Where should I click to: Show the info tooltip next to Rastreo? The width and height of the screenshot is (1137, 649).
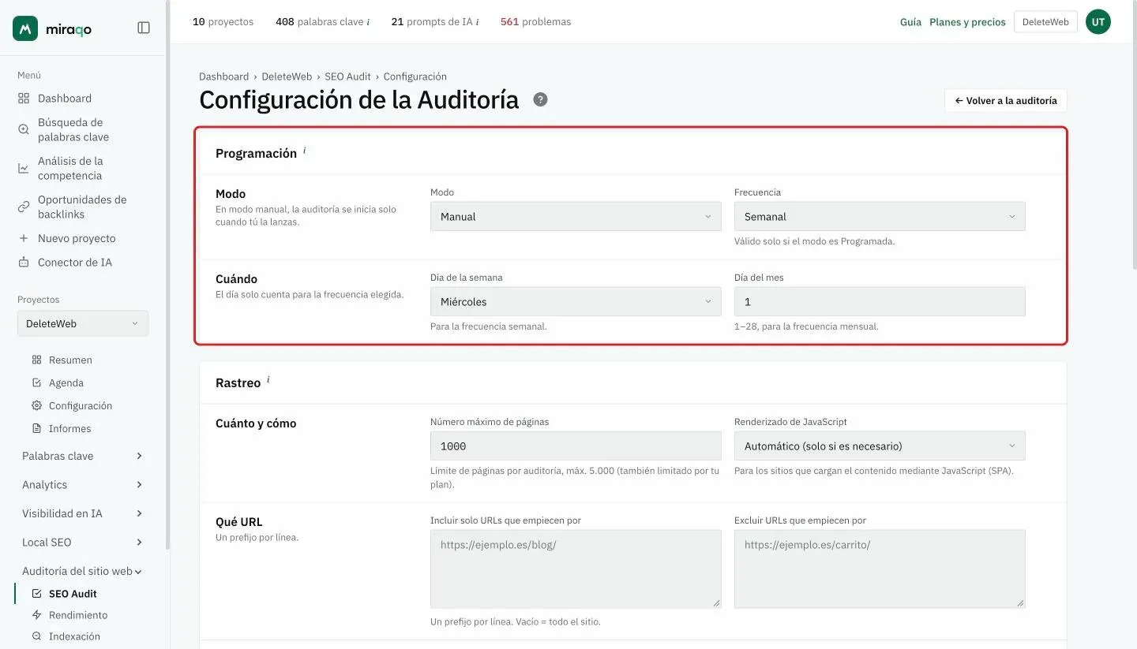[268, 379]
